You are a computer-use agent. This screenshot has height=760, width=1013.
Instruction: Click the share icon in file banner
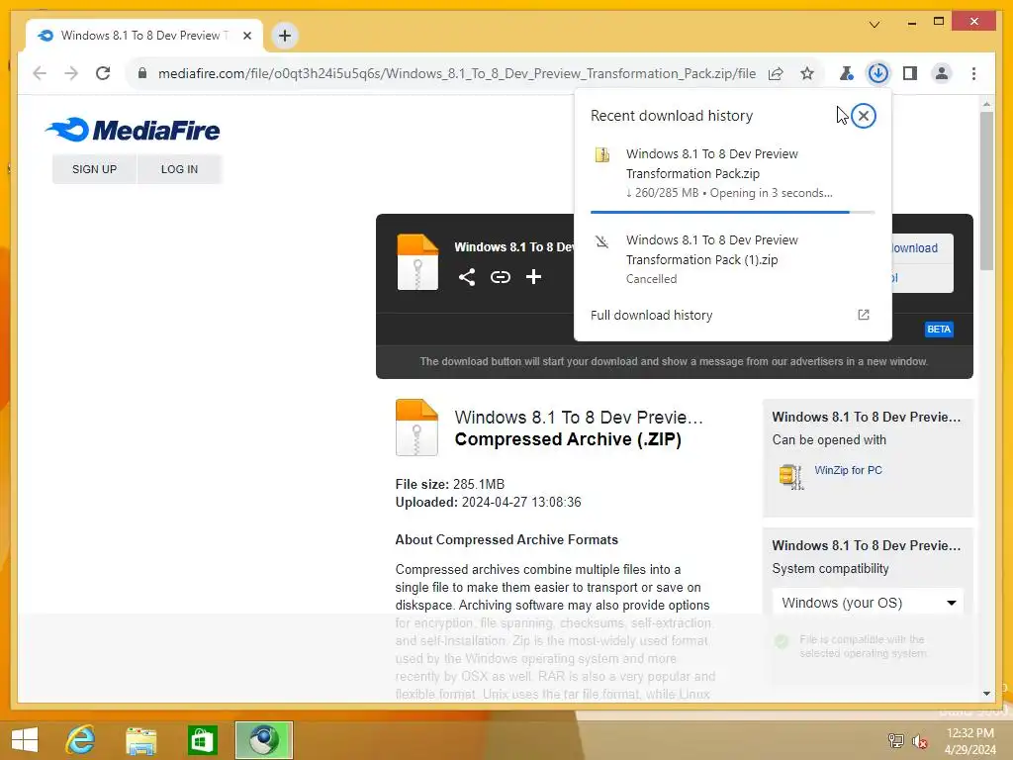coord(467,277)
